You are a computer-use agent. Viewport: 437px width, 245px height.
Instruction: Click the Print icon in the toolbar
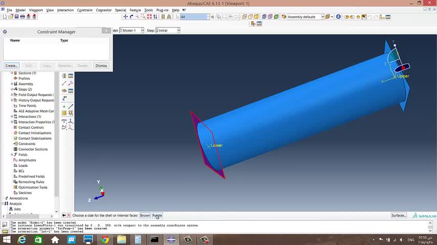[23, 17]
